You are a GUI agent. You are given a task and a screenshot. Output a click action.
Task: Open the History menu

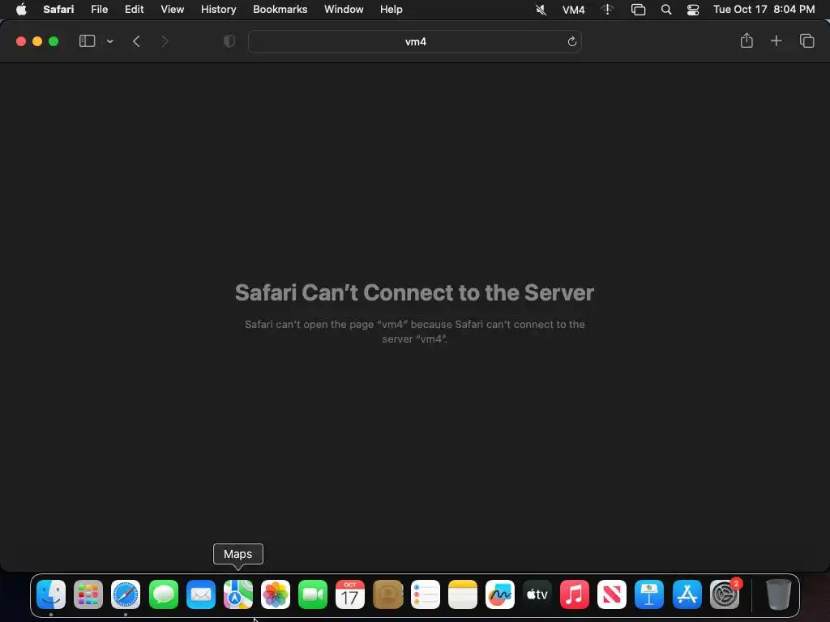tap(218, 9)
